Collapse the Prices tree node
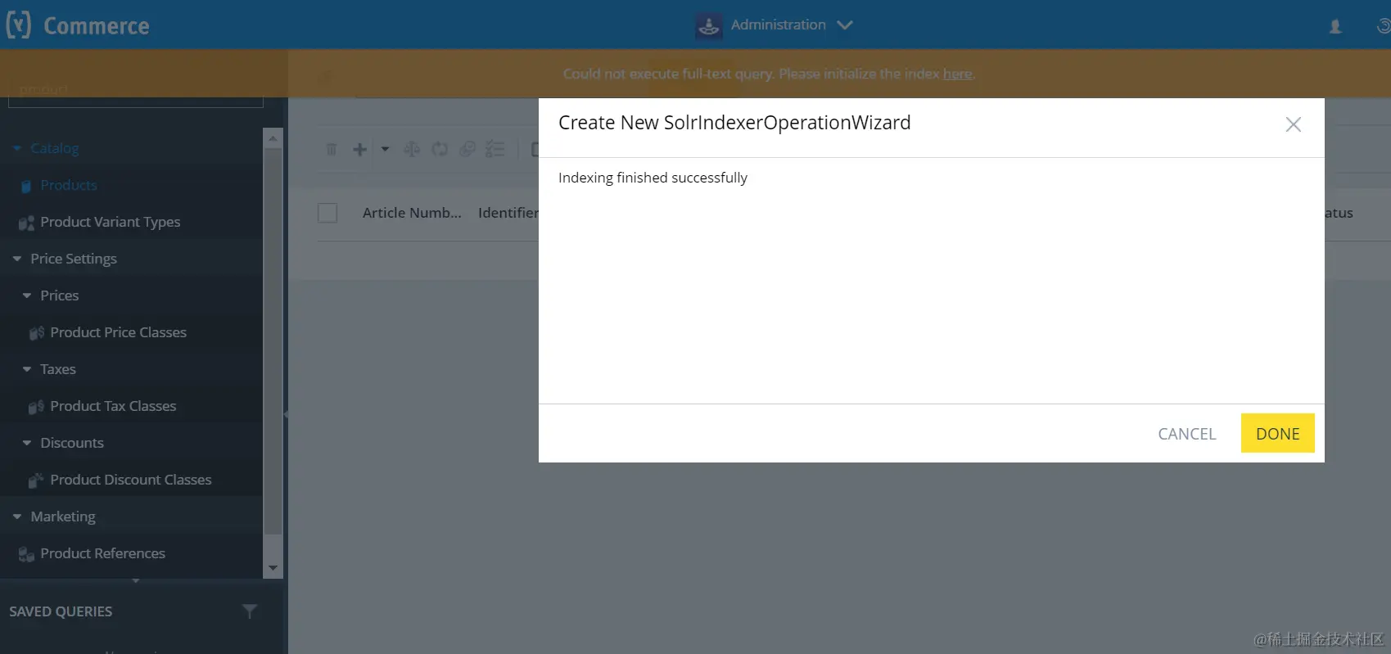Screen dimensions: 1391x654 [27, 295]
